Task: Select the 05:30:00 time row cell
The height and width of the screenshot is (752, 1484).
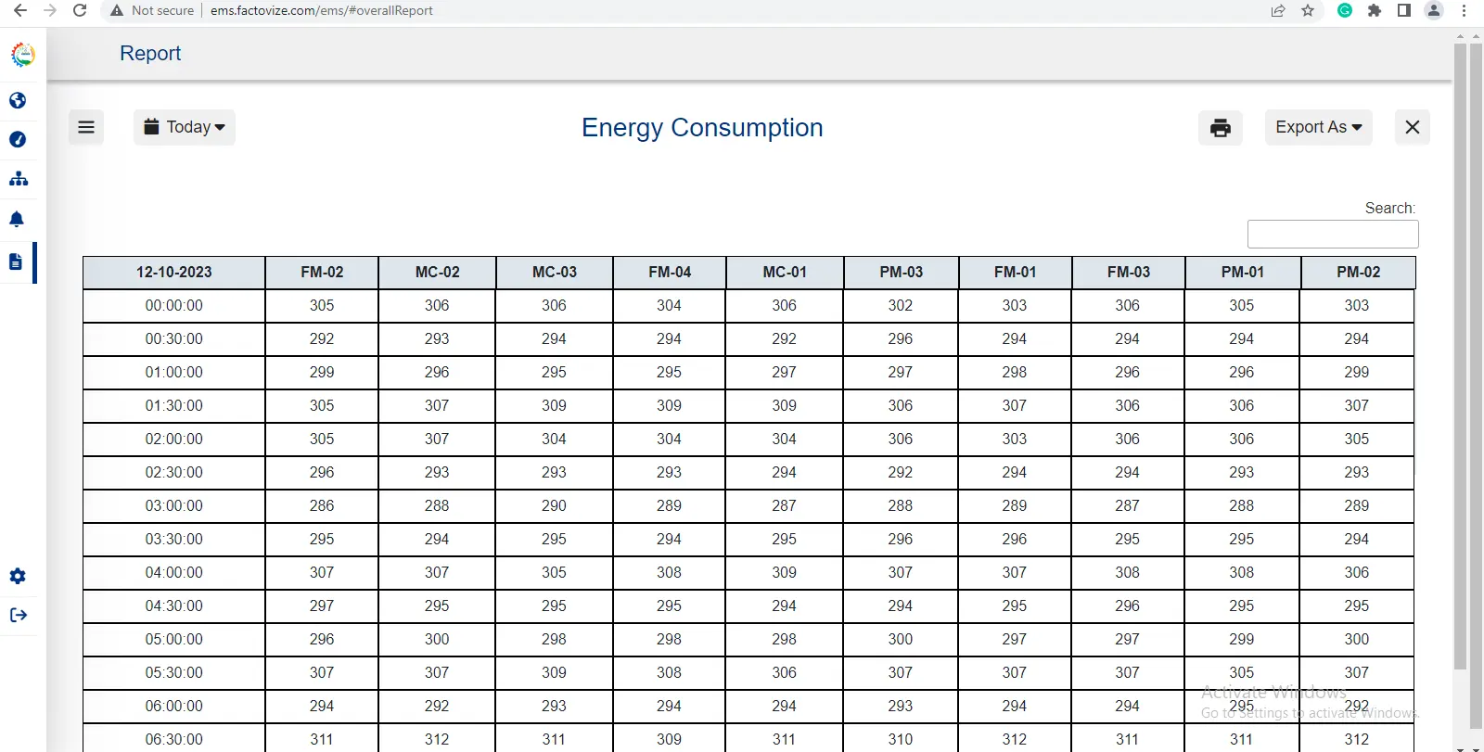Action: click(x=174, y=673)
